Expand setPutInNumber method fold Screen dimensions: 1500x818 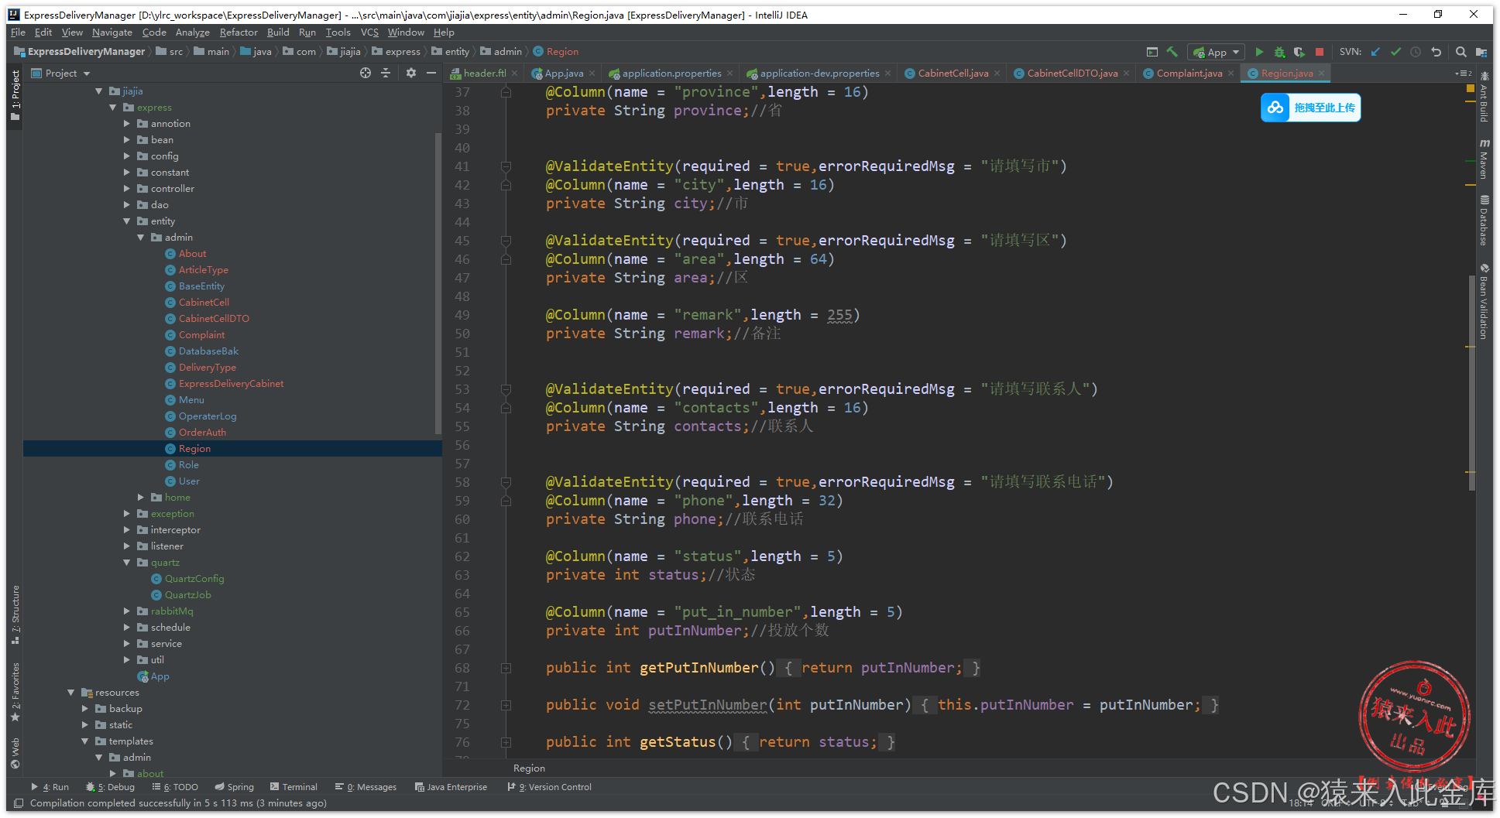(x=506, y=705)
